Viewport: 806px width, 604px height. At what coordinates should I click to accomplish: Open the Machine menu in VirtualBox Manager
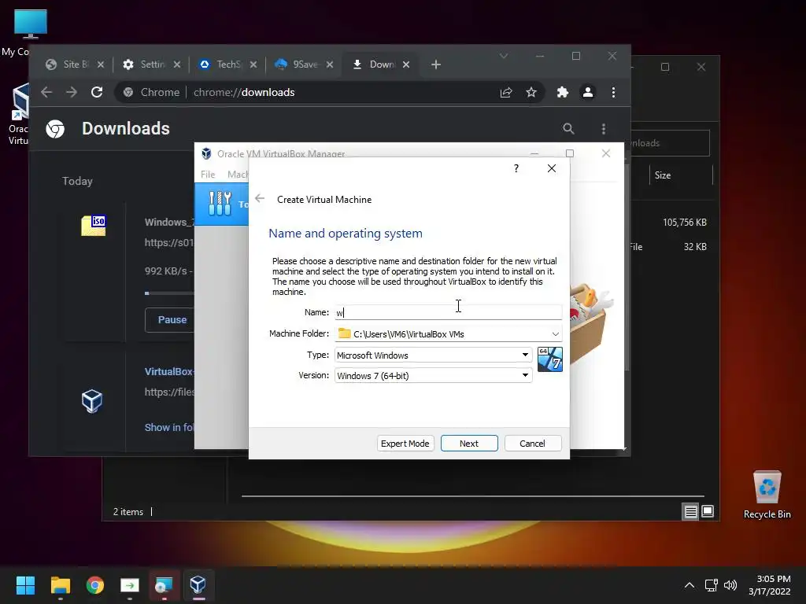click(238, 175)
